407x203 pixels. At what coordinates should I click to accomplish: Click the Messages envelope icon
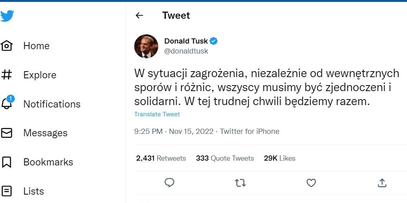click(7, 133)
